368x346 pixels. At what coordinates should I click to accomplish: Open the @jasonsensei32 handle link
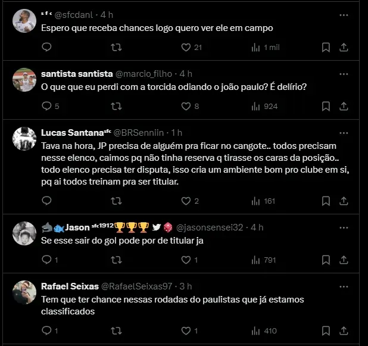210,227
